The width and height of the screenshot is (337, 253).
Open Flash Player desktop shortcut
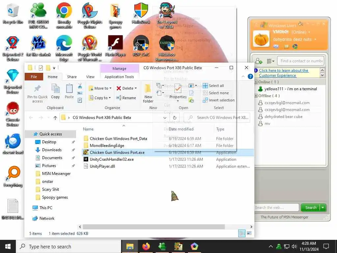116,46
